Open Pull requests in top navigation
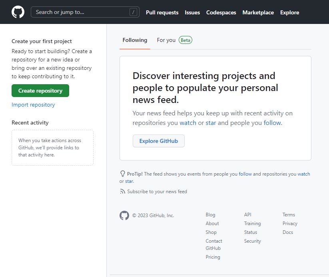 pyautogui.click(x=162, y=12)
